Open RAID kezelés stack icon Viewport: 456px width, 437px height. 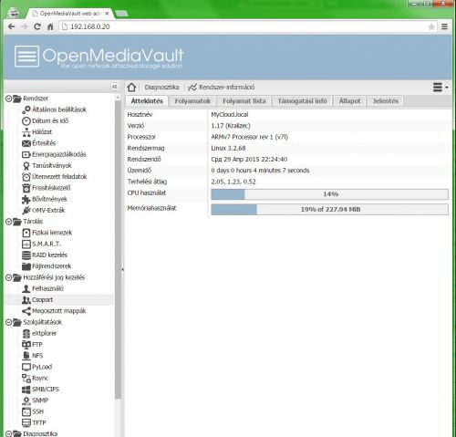[x=26, y=255]
